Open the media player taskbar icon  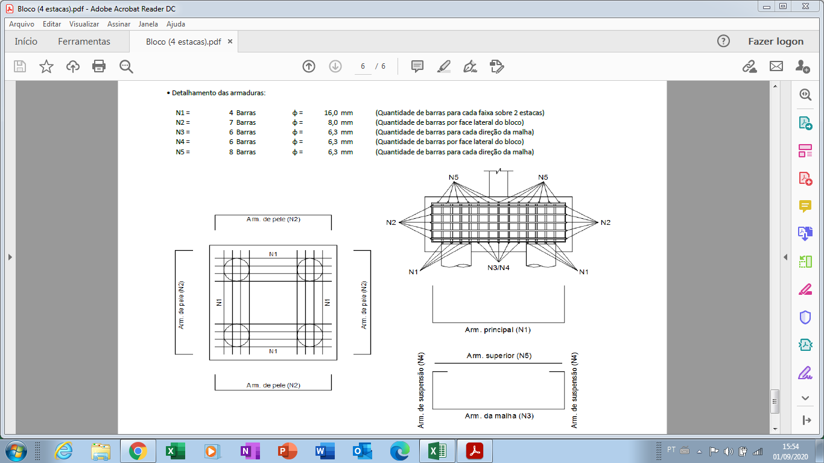pos(211,451)
